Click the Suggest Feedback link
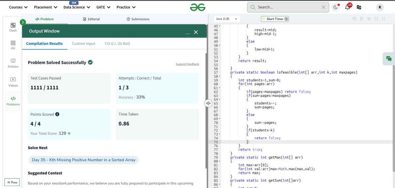The height and width of the screenshot is (188, 395). coord(187,64)
